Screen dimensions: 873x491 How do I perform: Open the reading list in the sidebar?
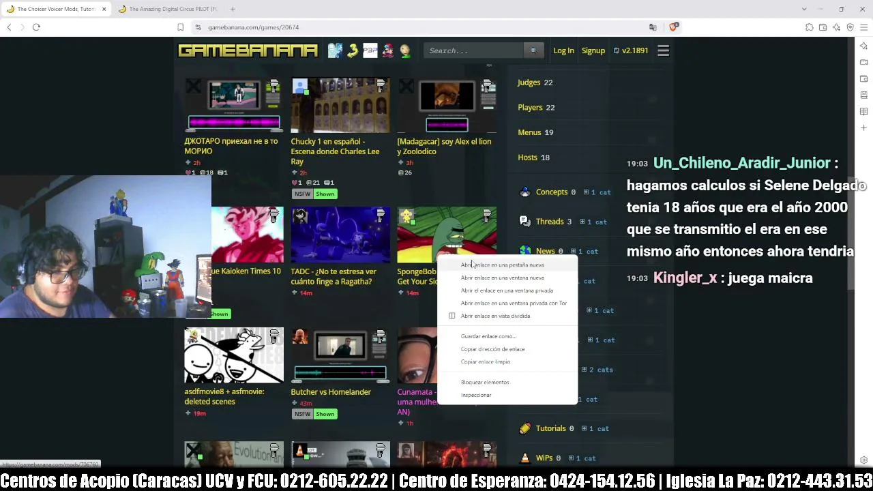[863, 111]
